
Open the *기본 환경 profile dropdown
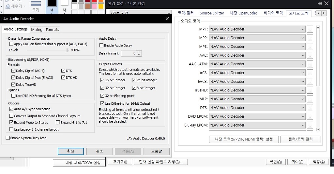point(141,13)
